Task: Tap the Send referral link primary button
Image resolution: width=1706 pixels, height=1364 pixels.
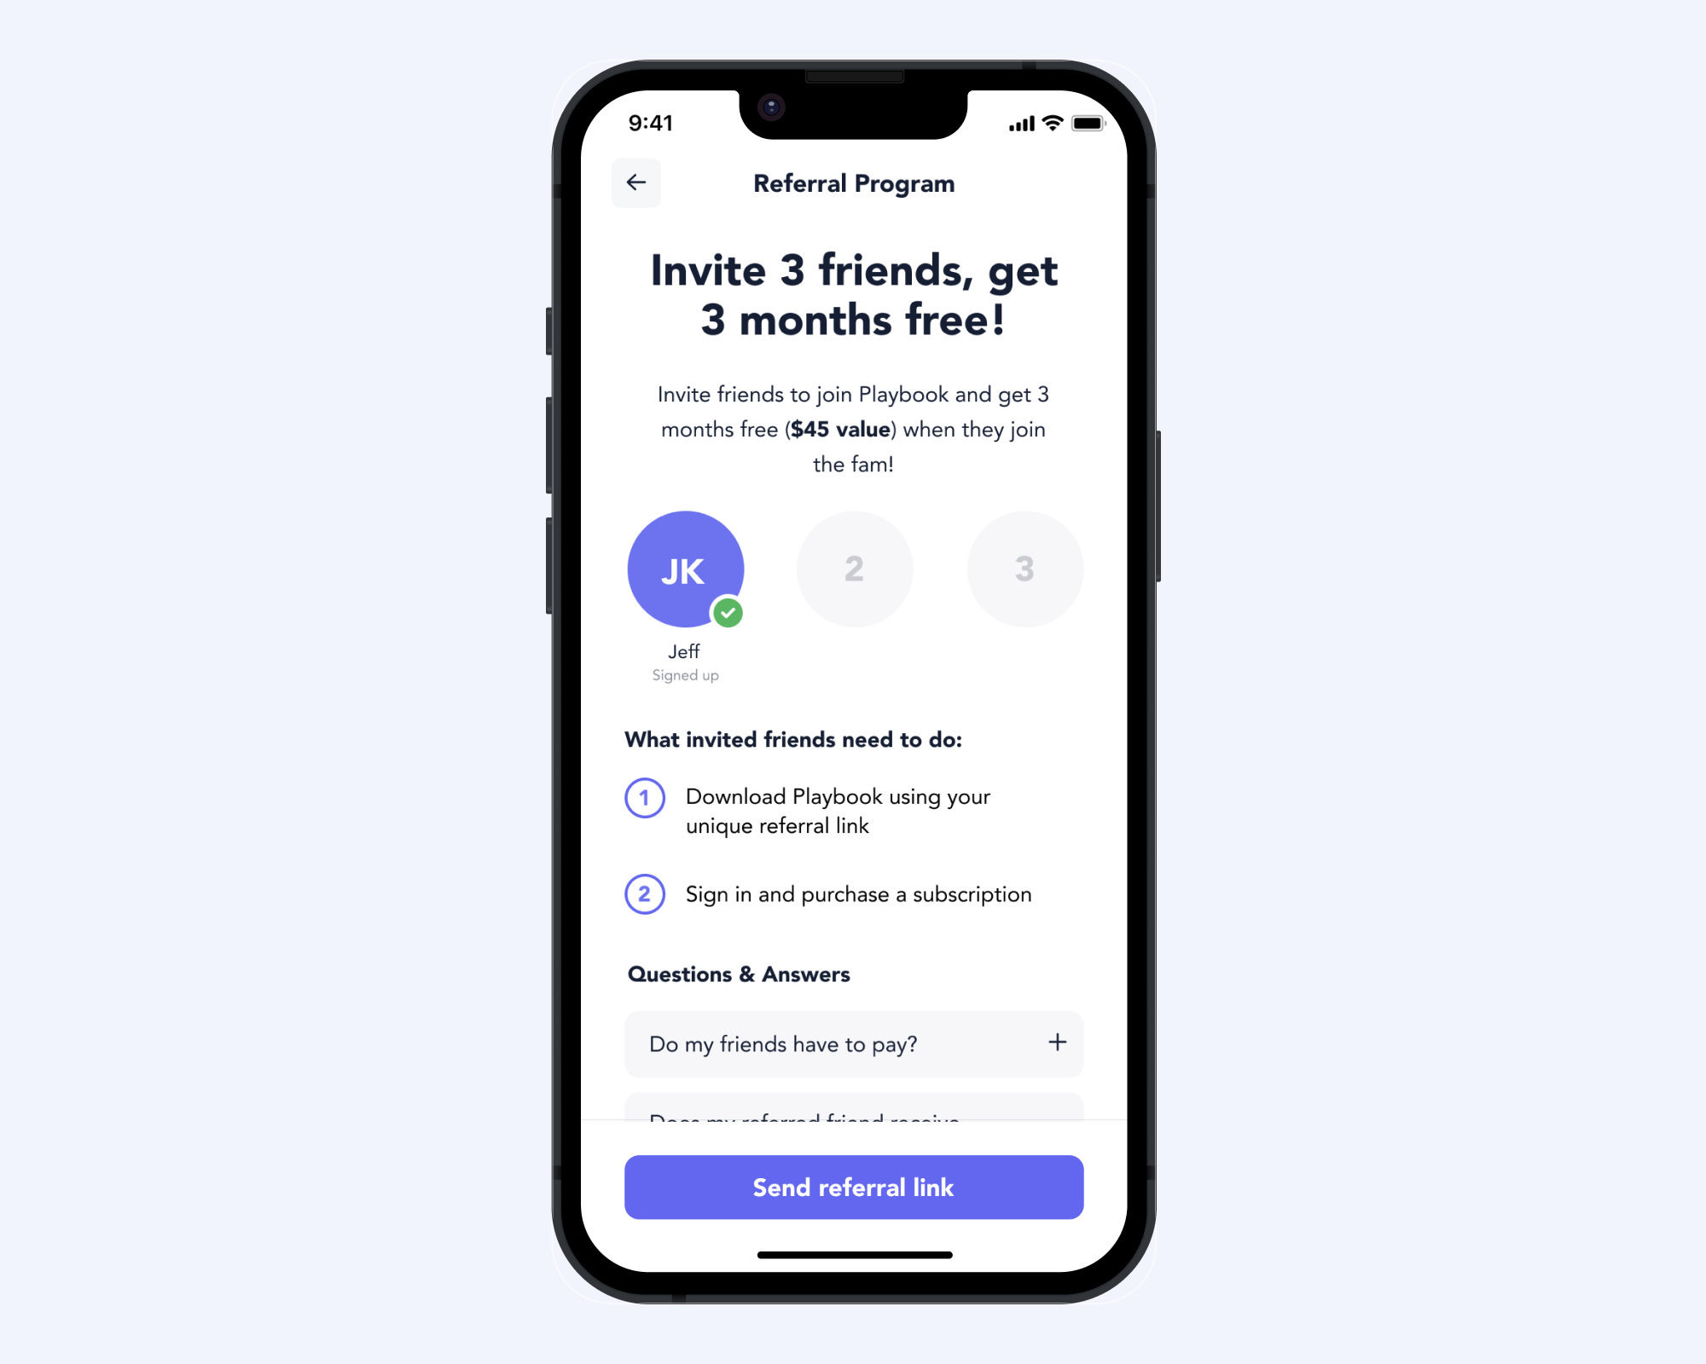Action: pos(854,1188)
